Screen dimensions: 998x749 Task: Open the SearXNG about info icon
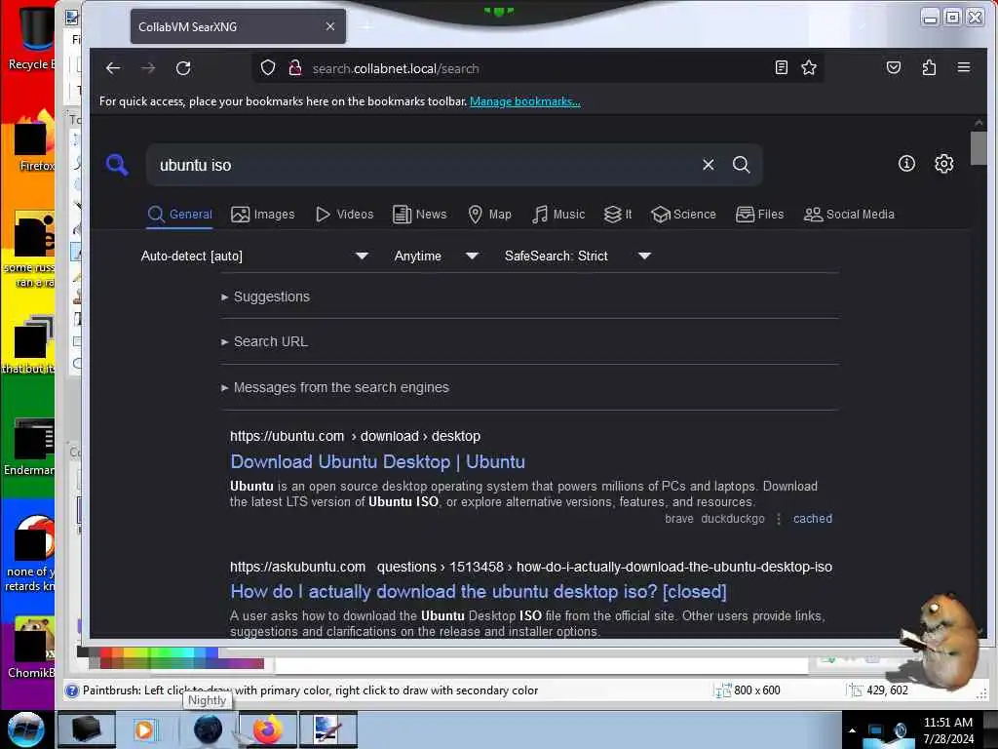pyautogui.click(x=906, y=164)
